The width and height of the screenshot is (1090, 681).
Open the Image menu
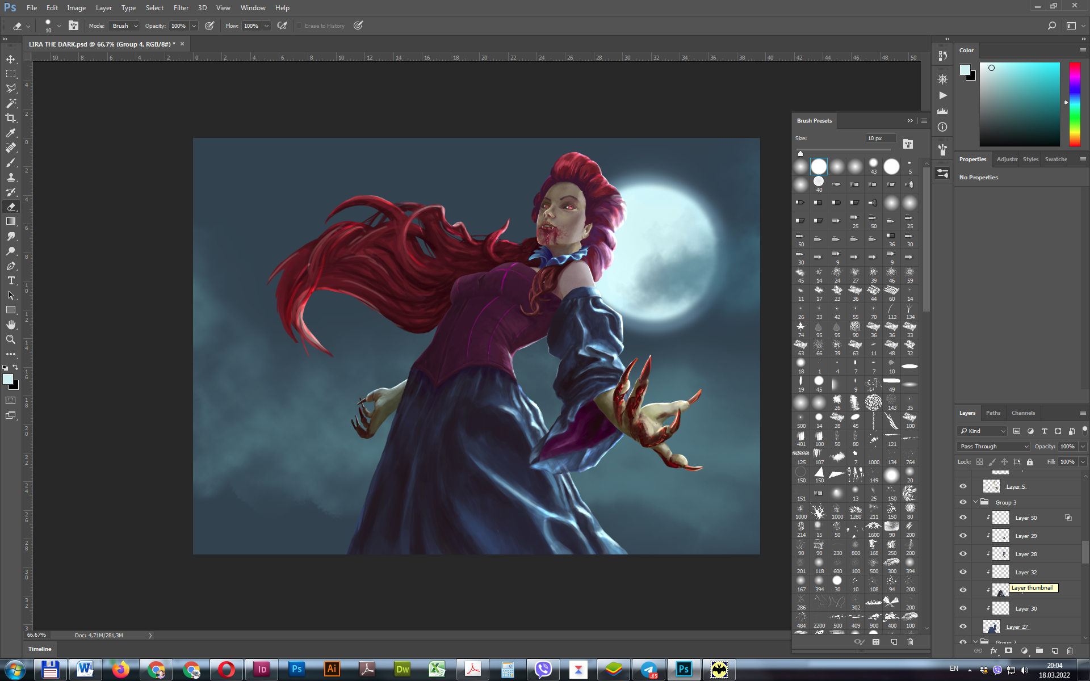tap(76, 8)
